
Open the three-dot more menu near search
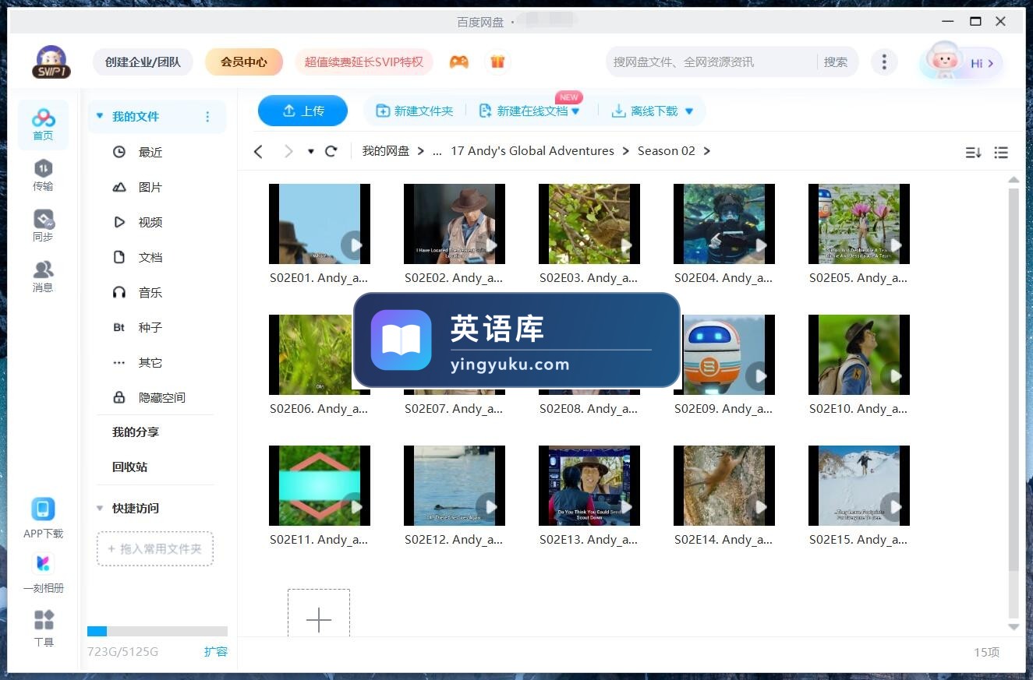[x=883, y=62]
